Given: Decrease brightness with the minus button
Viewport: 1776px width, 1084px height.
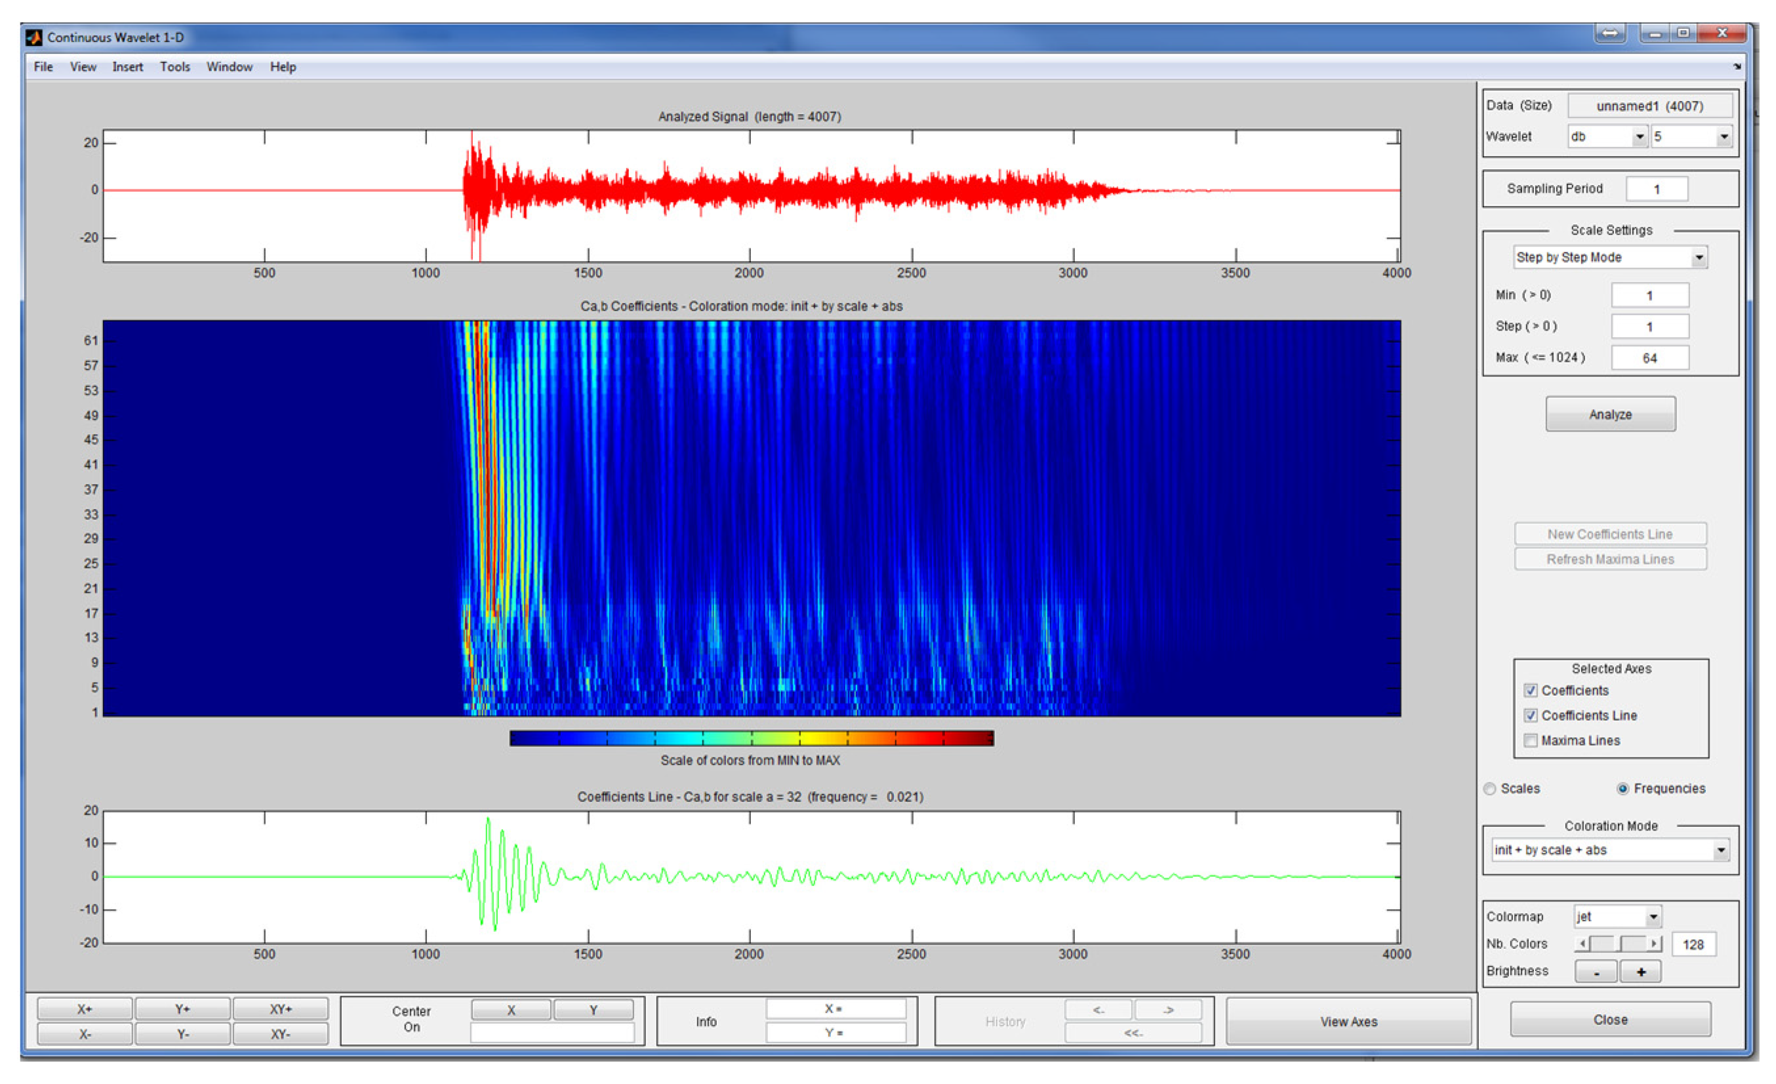Looking at the screenshot, I should click(x=1596, y=972).
